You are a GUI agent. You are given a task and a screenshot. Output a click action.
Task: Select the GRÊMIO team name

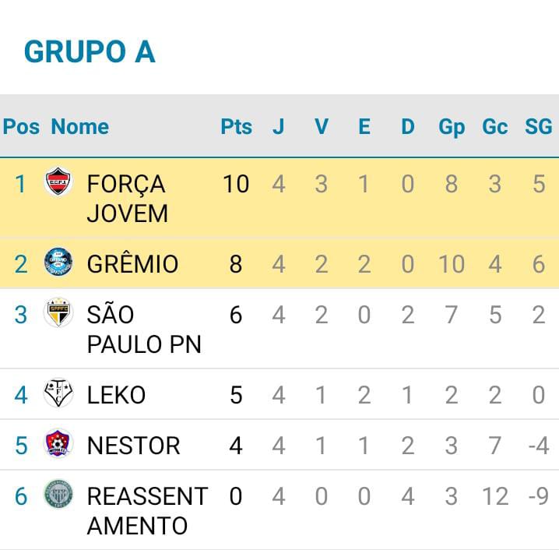click(x=132, y=263)
